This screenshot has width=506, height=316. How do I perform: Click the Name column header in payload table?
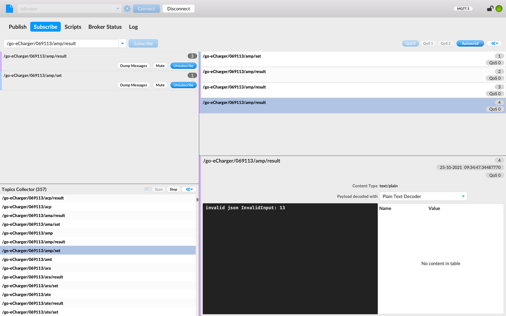point(385,208)
